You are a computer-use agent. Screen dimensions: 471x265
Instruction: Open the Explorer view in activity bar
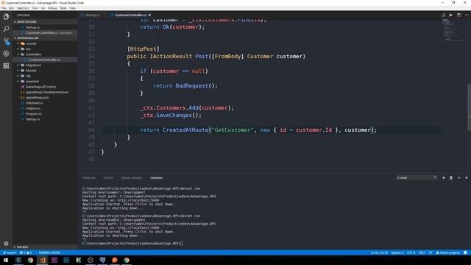point(6,16)
